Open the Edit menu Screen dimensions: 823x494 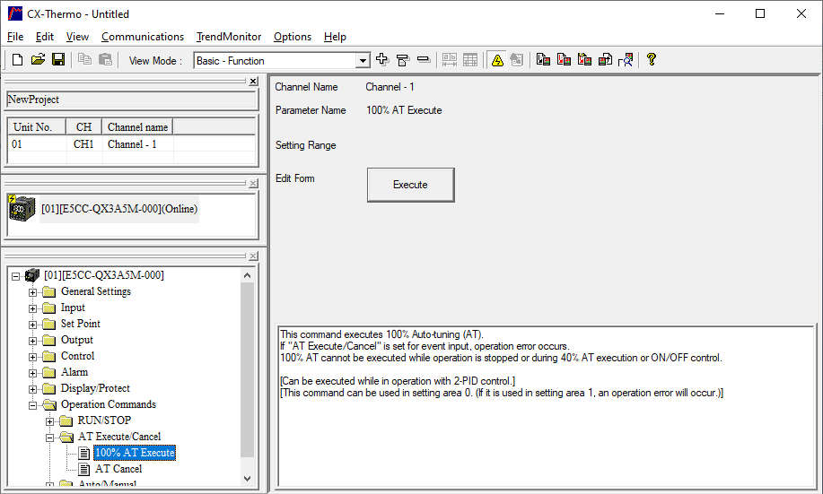pos(45,37)
